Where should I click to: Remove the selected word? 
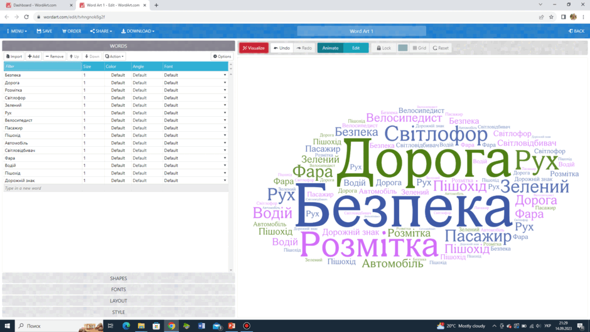tap(55, 56)
